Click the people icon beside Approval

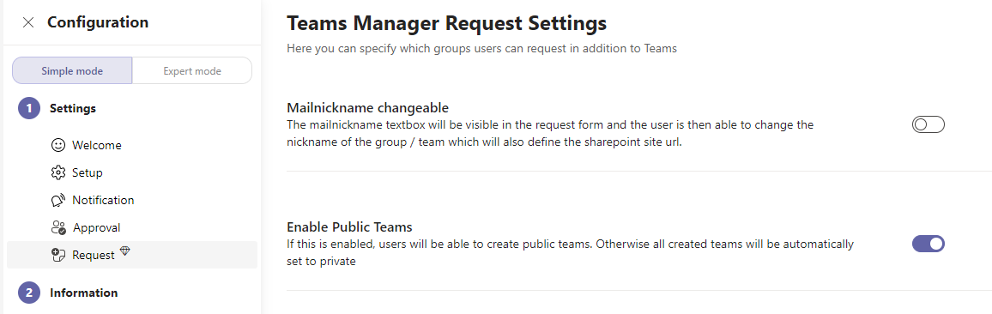58,227
